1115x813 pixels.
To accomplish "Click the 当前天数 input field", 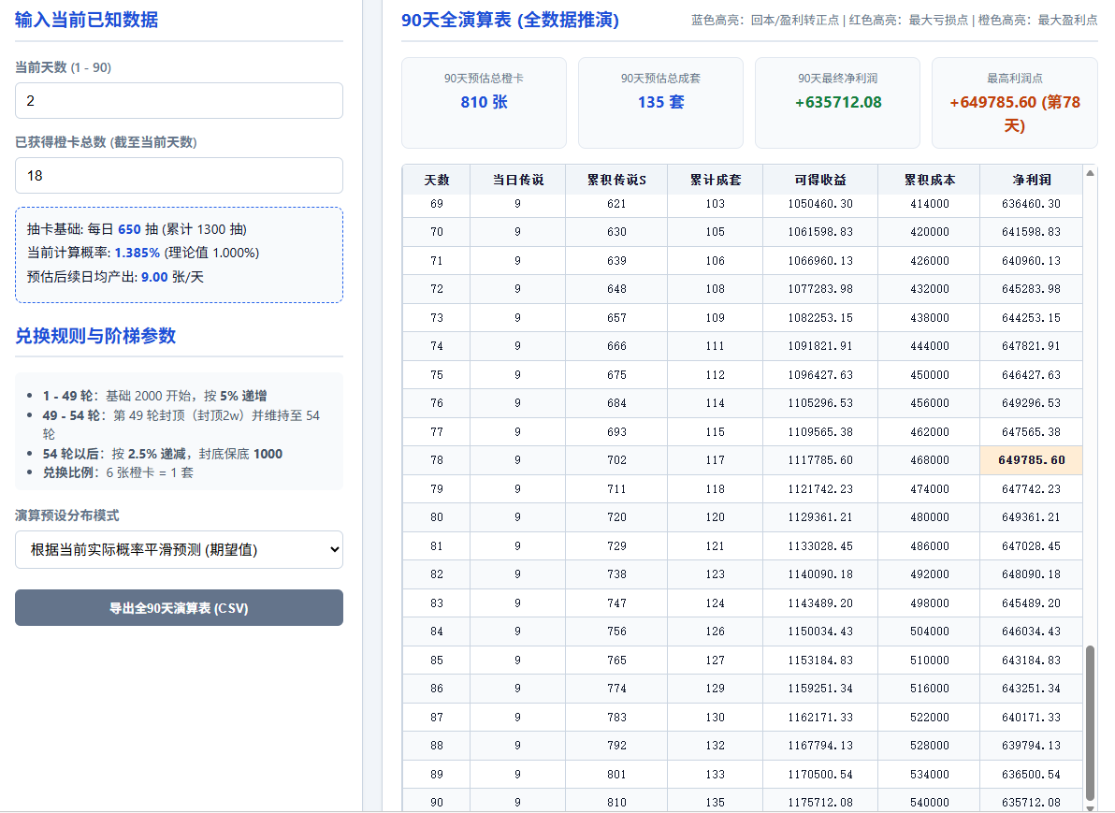I will coord(179,100).
